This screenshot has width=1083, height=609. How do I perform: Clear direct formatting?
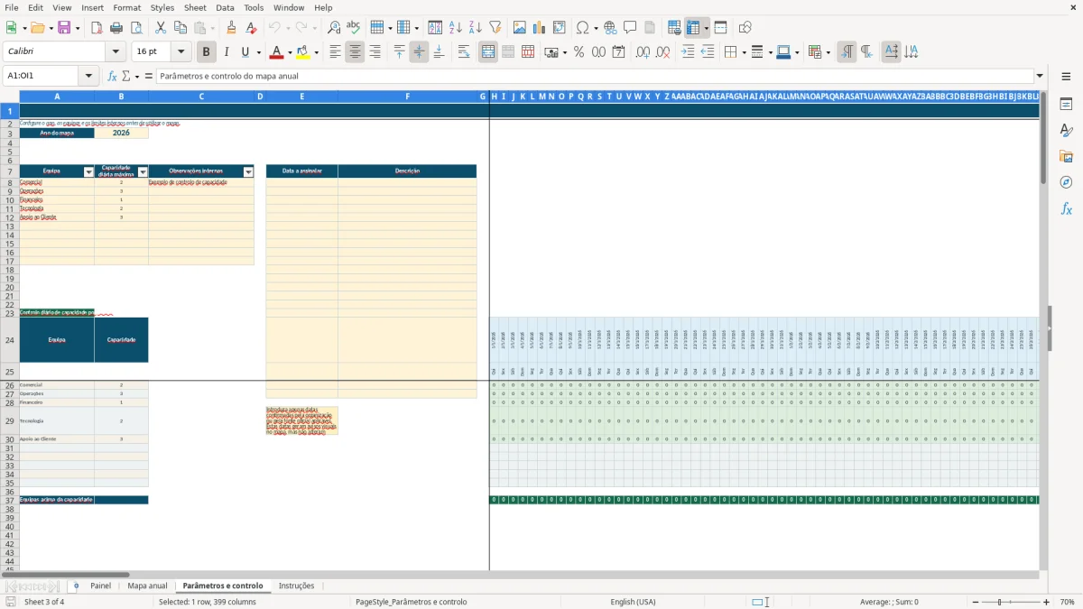click(251, 28)
